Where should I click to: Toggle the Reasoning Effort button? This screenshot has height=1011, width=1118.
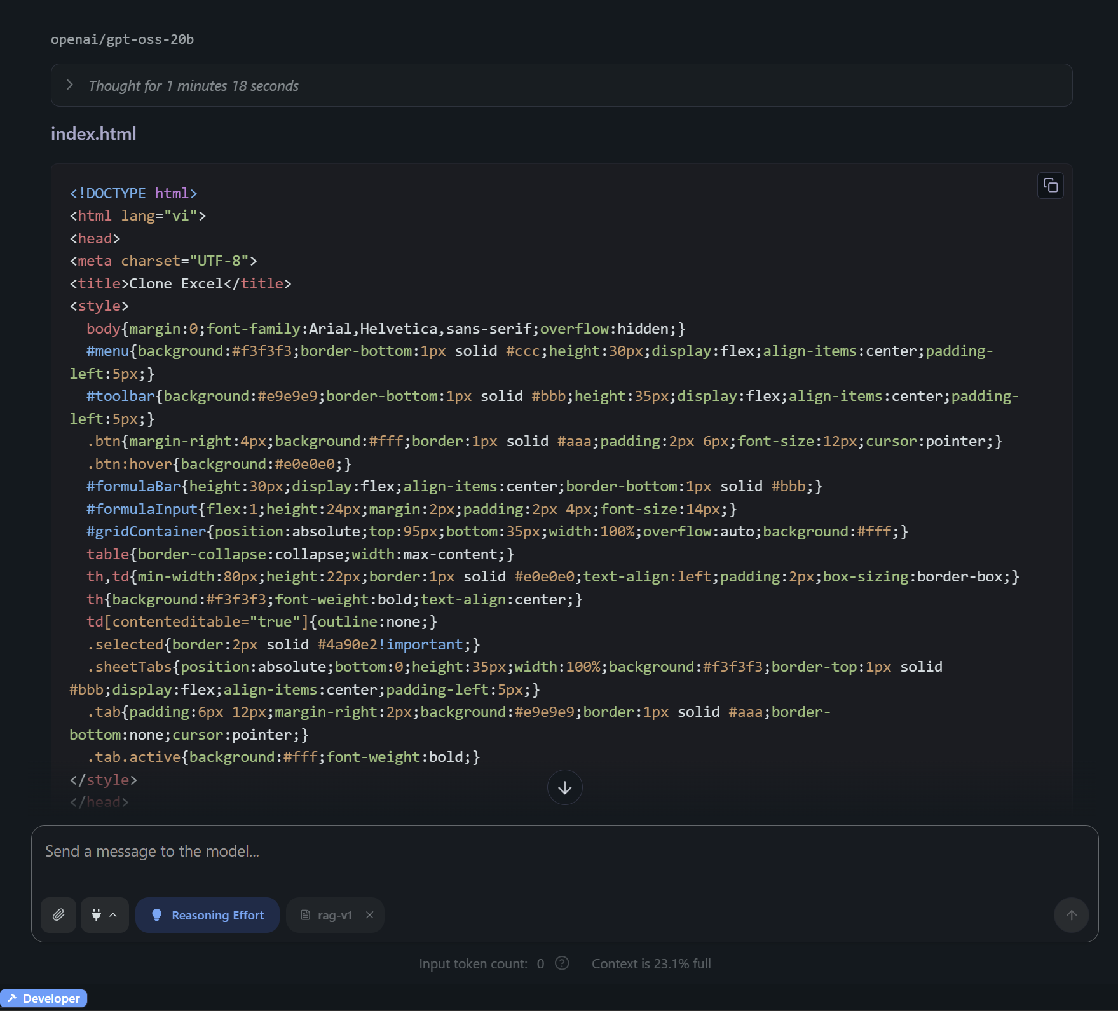click(x=207, y=915)
